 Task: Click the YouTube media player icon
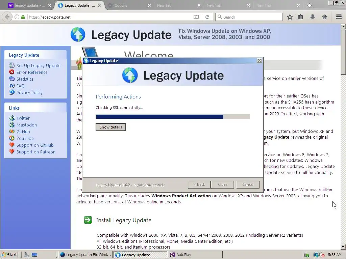pyautogui.click(x=12, y=138)
